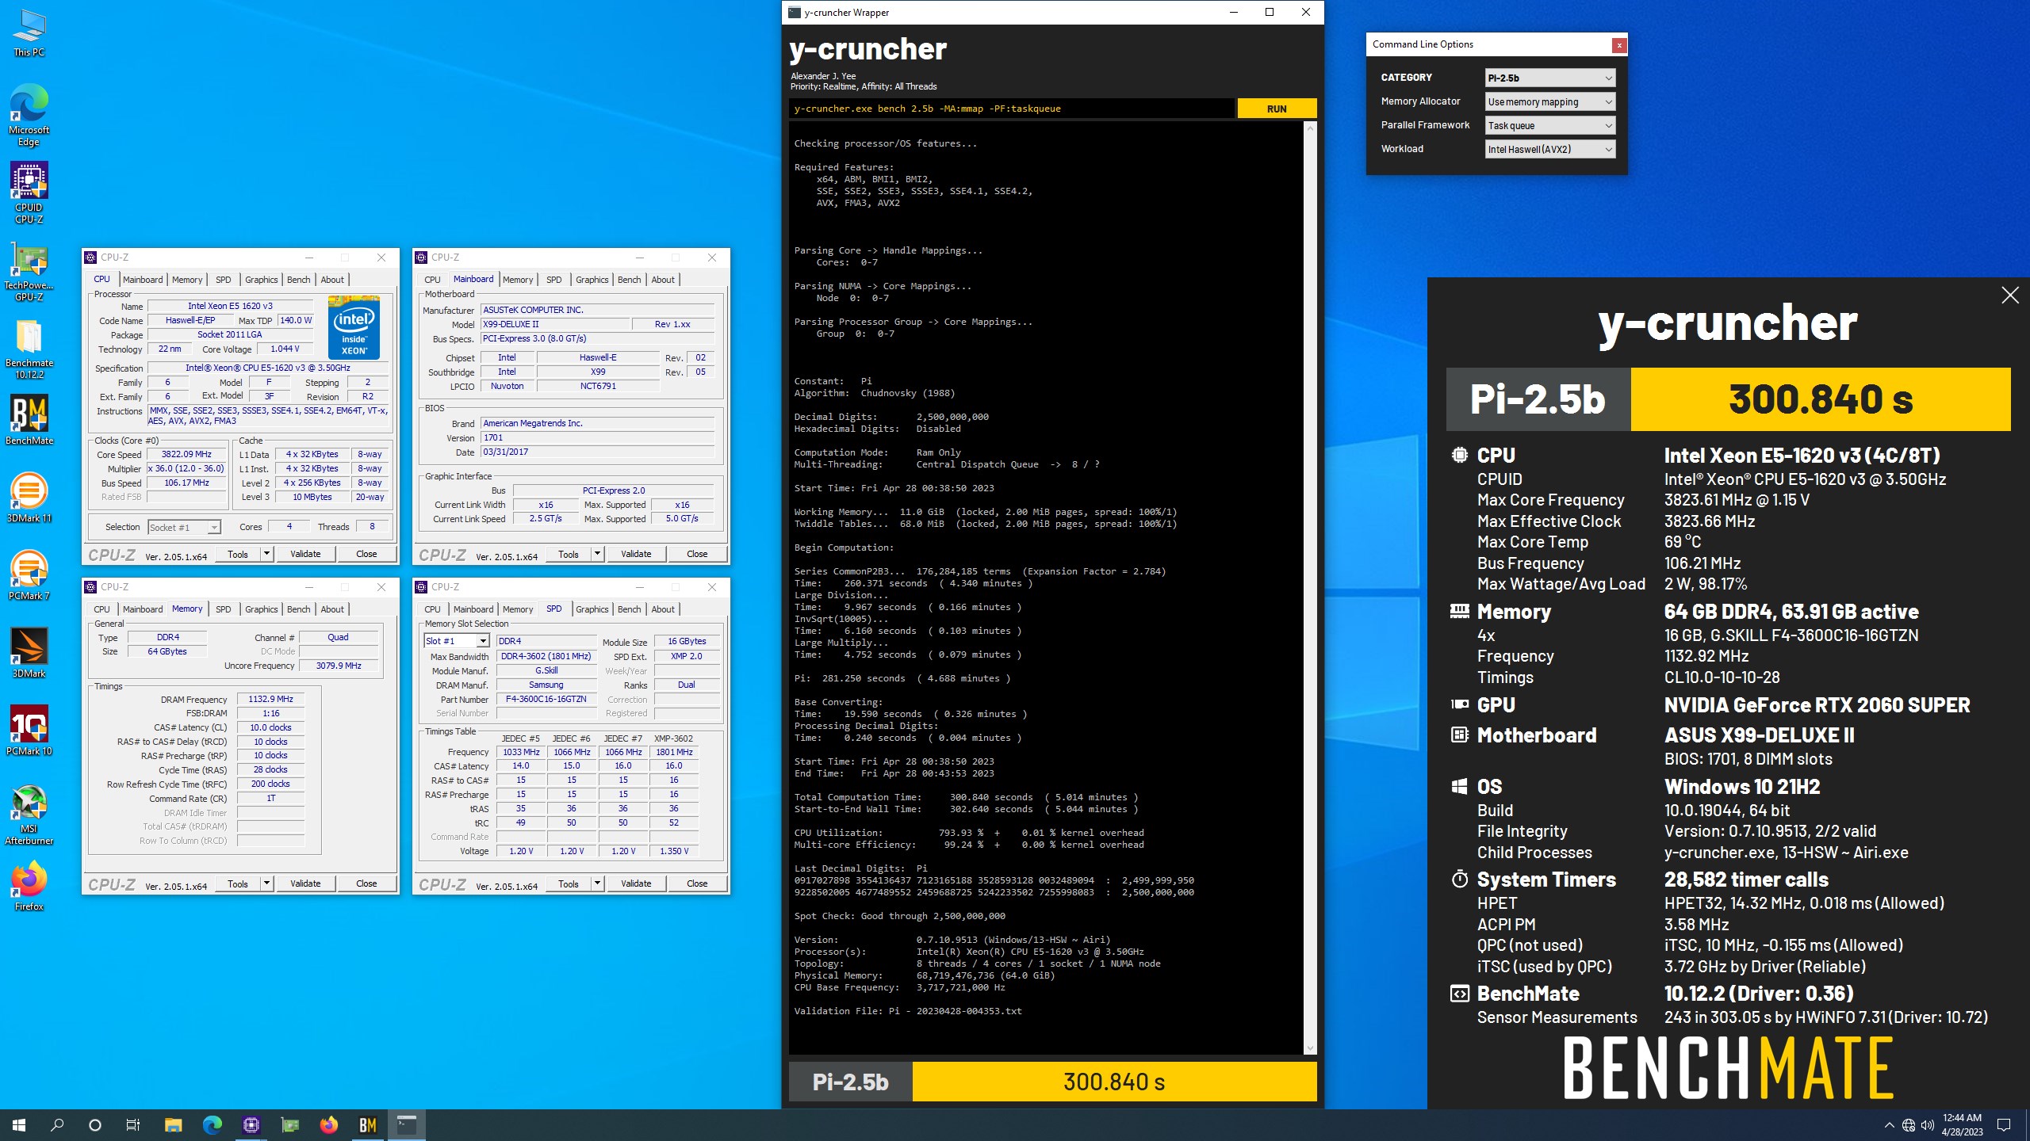
Task: Select y-cruncher console taskbar icon
Action: pos(406,1125)
